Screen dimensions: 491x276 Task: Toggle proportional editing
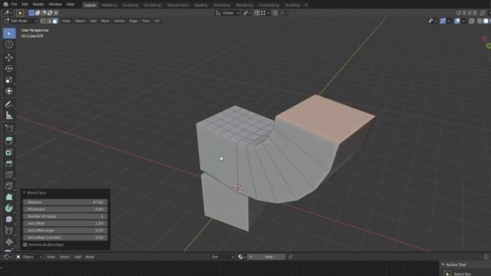point(275,13)
